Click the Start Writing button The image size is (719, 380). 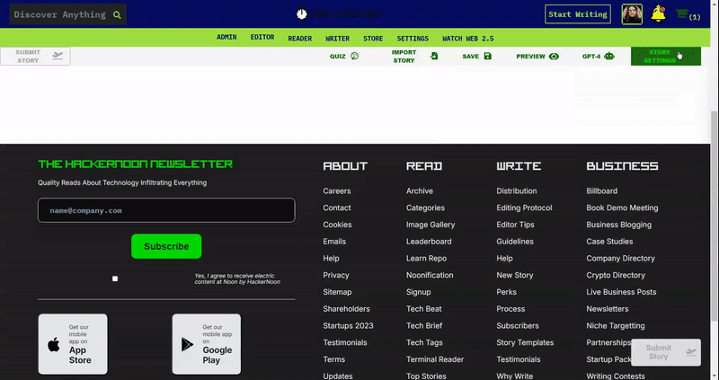[578, 14]
